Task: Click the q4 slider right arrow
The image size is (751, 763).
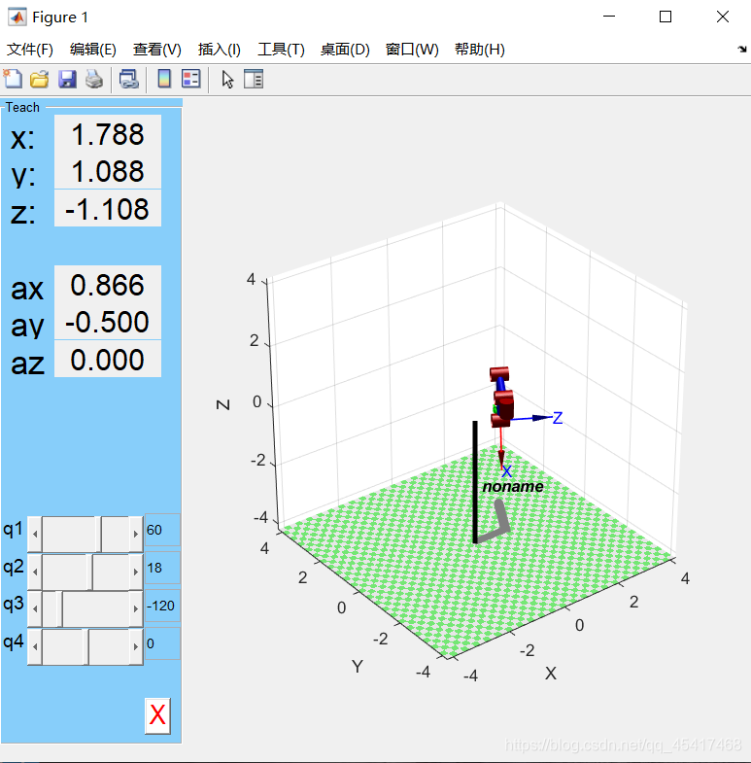Action: coord(135,646)
